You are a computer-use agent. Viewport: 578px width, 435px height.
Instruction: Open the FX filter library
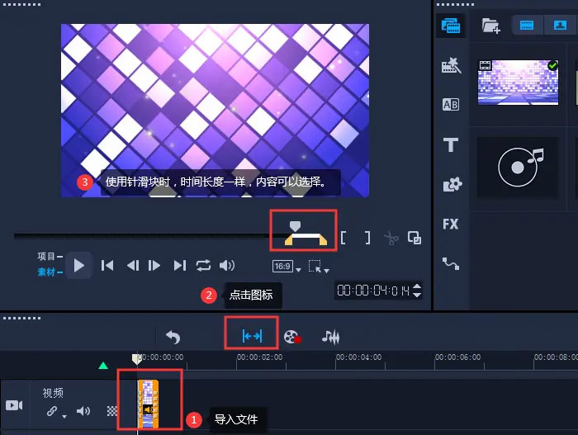pyautogui.click(x=451, y=224)
